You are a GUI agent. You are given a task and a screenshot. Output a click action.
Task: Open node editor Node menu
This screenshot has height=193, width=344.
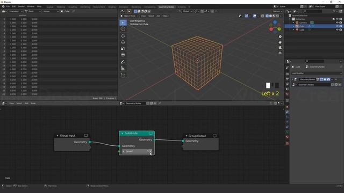click(33, 103)
